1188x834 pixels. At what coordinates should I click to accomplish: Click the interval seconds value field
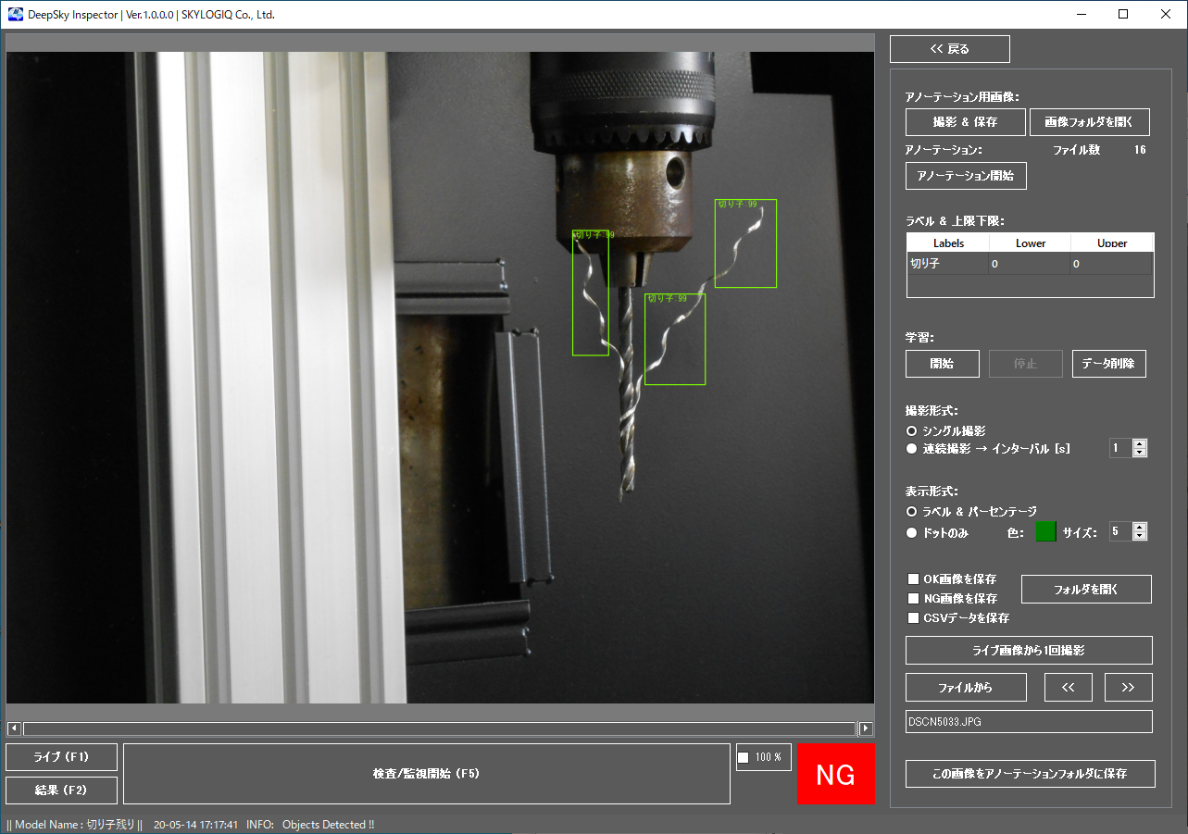[x=1120, y=449]
